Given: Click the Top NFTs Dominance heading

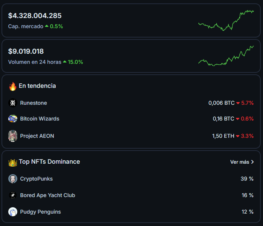Looking at the screenshot, I should coord(50,162).
